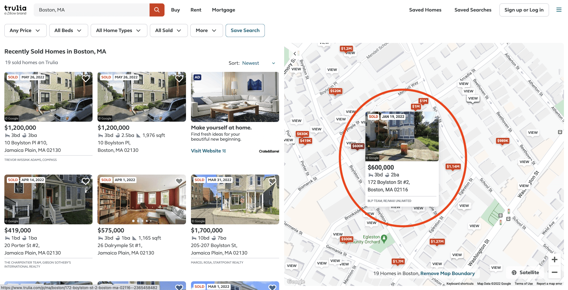
Task: Select the $520K map price pin
Action: coord(336,91)
